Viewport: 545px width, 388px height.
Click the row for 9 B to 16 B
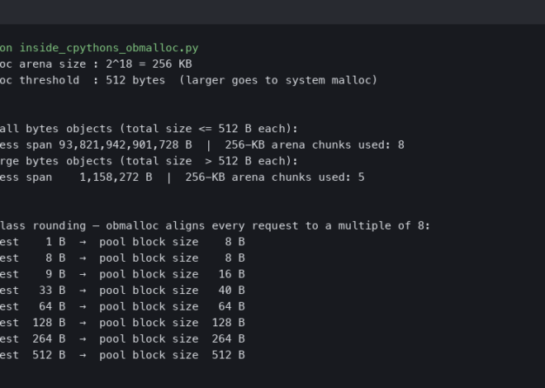tap(122, 274)
